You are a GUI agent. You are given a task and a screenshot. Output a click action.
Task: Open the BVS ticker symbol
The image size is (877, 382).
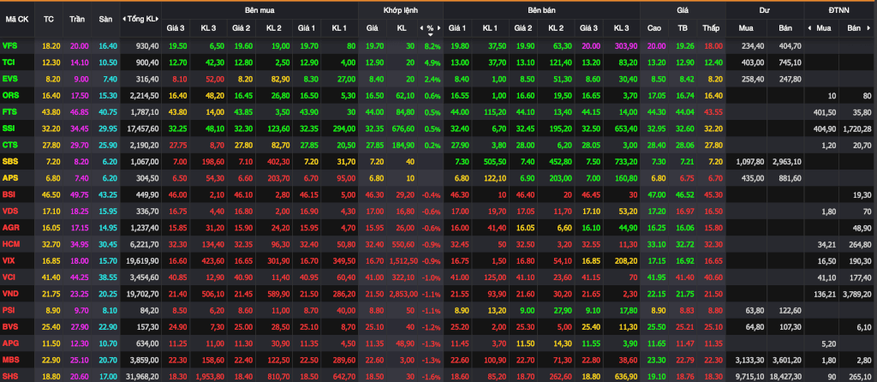(9, 327)
